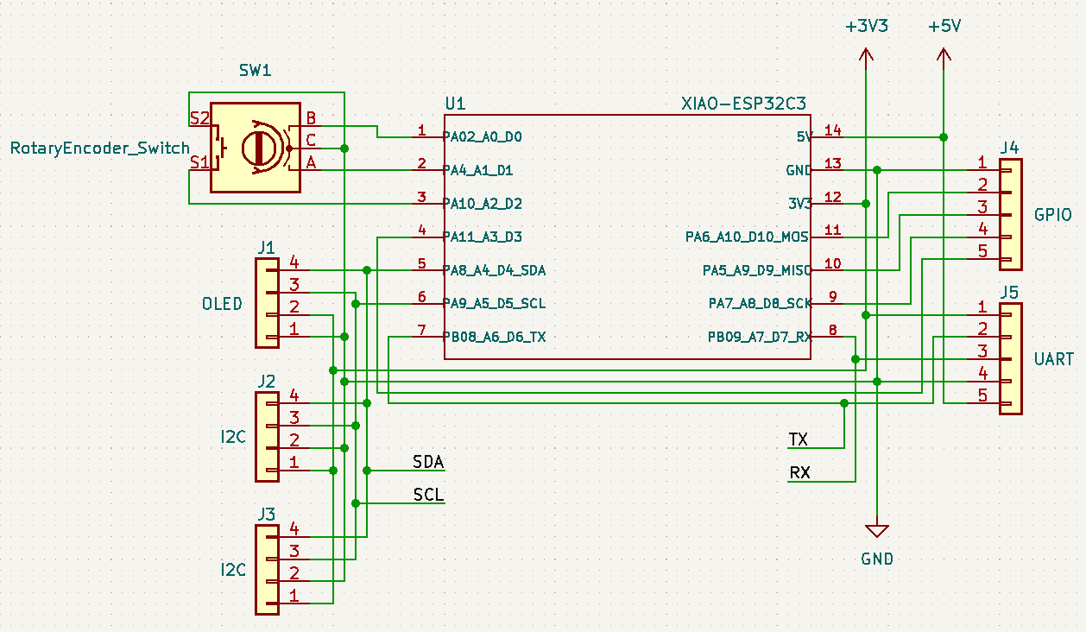Select the J1 OLED connector symbol
This screenshot has height=632, width=1086.
coord(267,304)
